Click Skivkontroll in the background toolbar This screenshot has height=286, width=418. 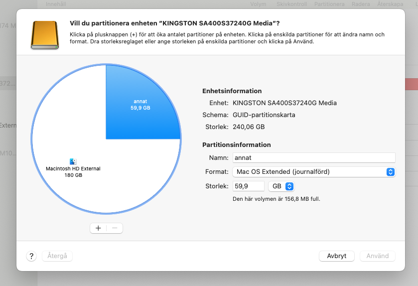(291, 4)
